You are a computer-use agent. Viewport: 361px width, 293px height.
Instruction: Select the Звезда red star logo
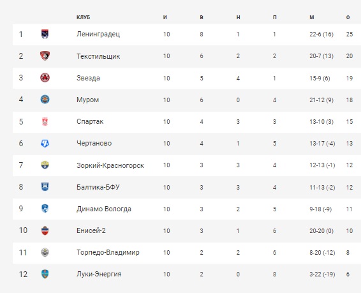45,78
